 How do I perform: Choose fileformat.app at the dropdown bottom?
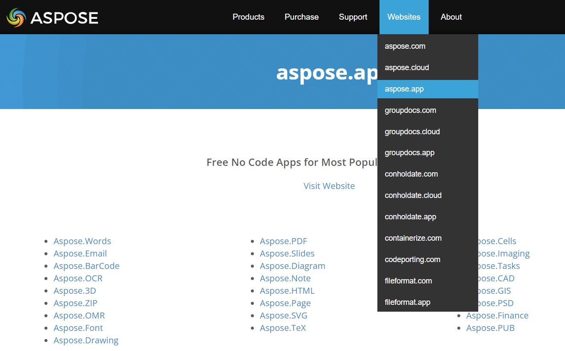click(407, 302)
